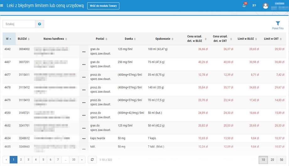The image size is (289, 166).
Task: Click Wróć do modułu Towary button
Action: [x=103, y=6]
